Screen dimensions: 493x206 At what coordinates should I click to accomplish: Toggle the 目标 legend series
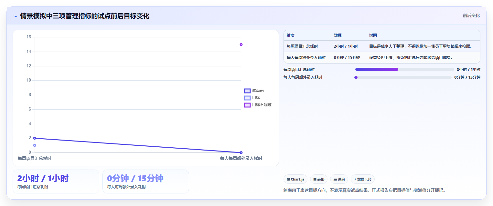click(x=252, y=98)
